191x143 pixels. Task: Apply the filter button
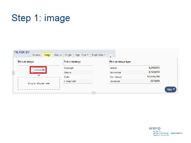click(x=171, y=90)
